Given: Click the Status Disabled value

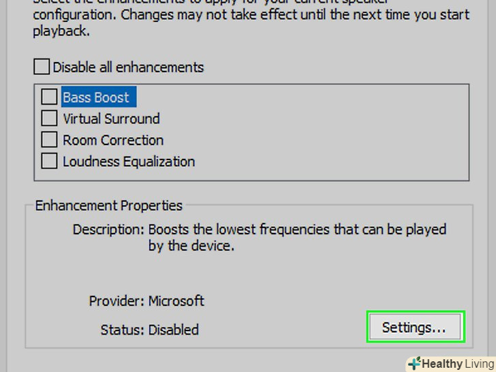Looking at the screenshot, I should (174, 330).
